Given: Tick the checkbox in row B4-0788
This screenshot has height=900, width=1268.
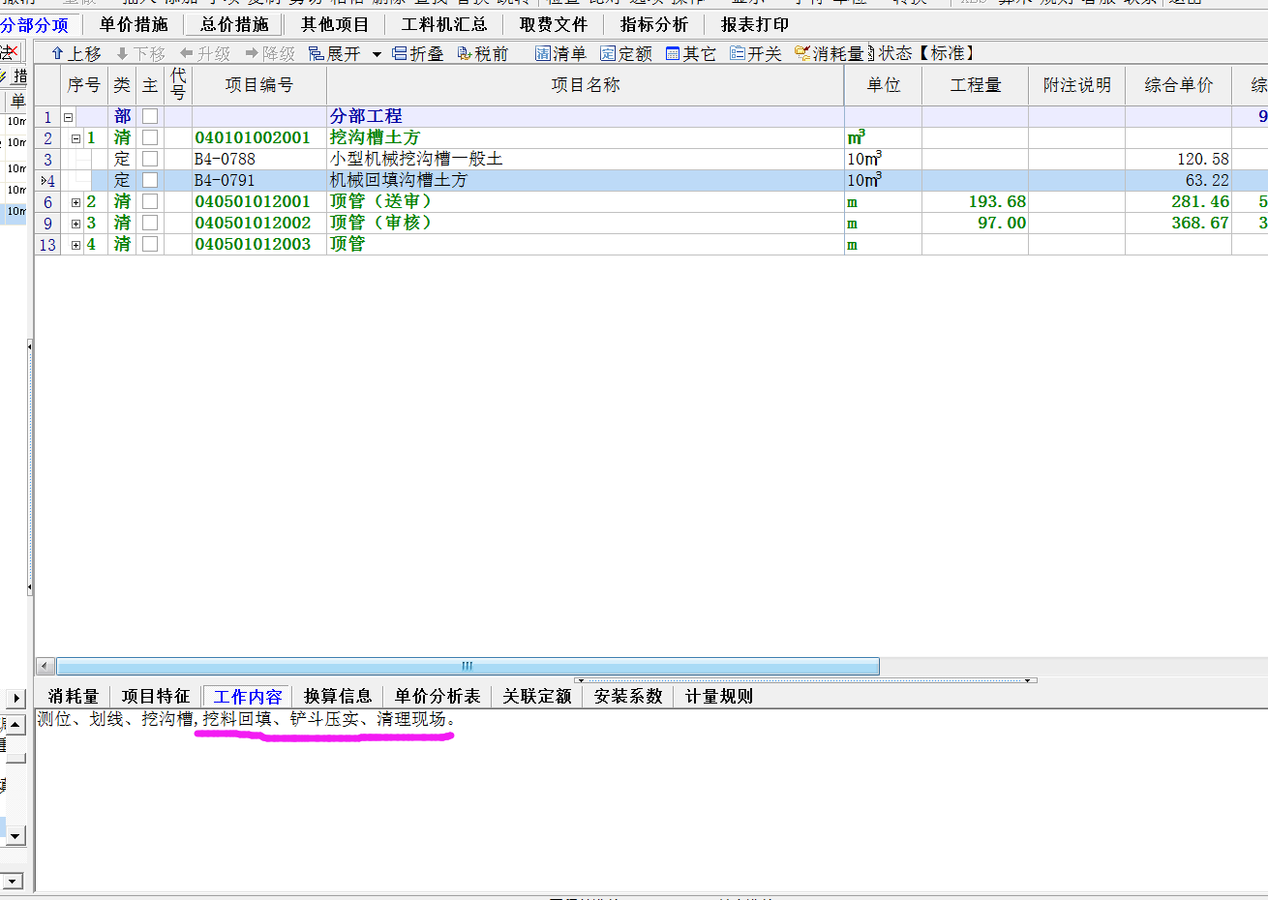Looking at the screenshot, I should [x=150, y=159].
